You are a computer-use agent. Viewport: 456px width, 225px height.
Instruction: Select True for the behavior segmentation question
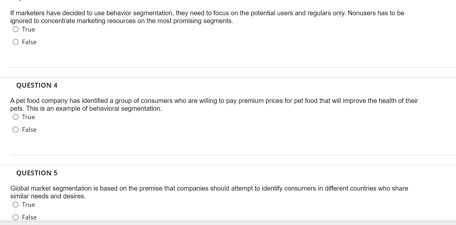point(15,29)
